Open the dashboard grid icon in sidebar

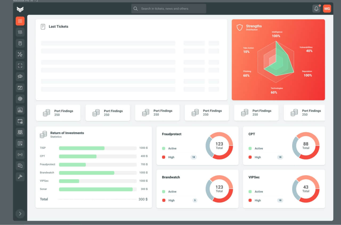point(20,21)
